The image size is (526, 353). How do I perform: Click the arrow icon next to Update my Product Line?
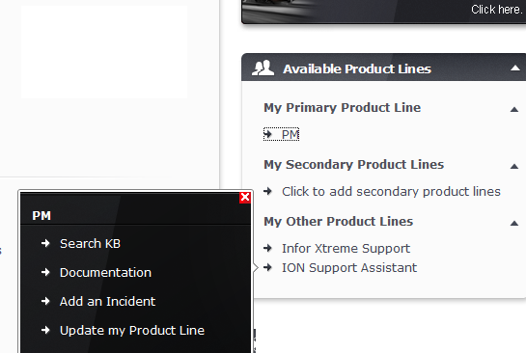tap(45, 330)
